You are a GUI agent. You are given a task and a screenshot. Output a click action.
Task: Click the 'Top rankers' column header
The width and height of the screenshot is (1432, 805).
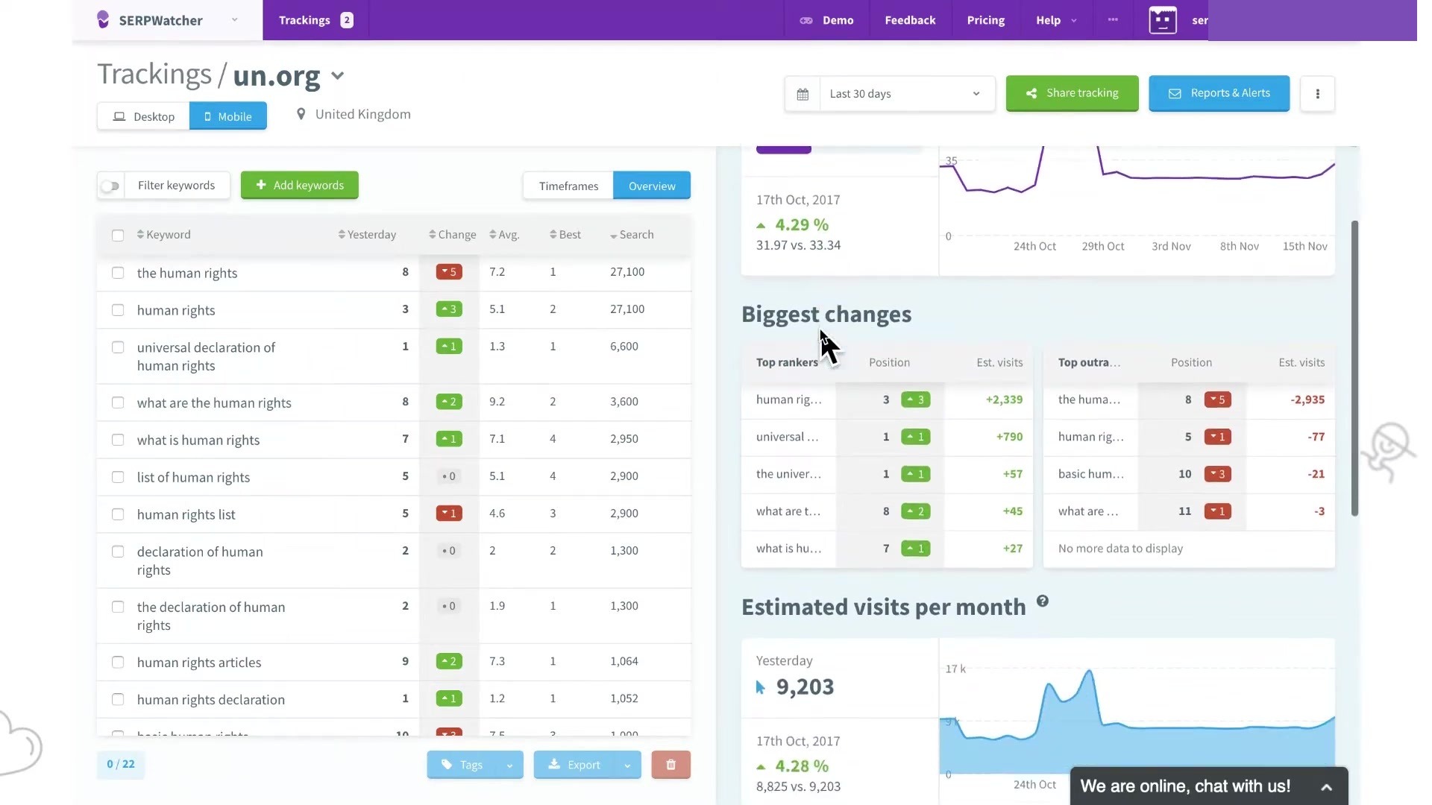787,363
